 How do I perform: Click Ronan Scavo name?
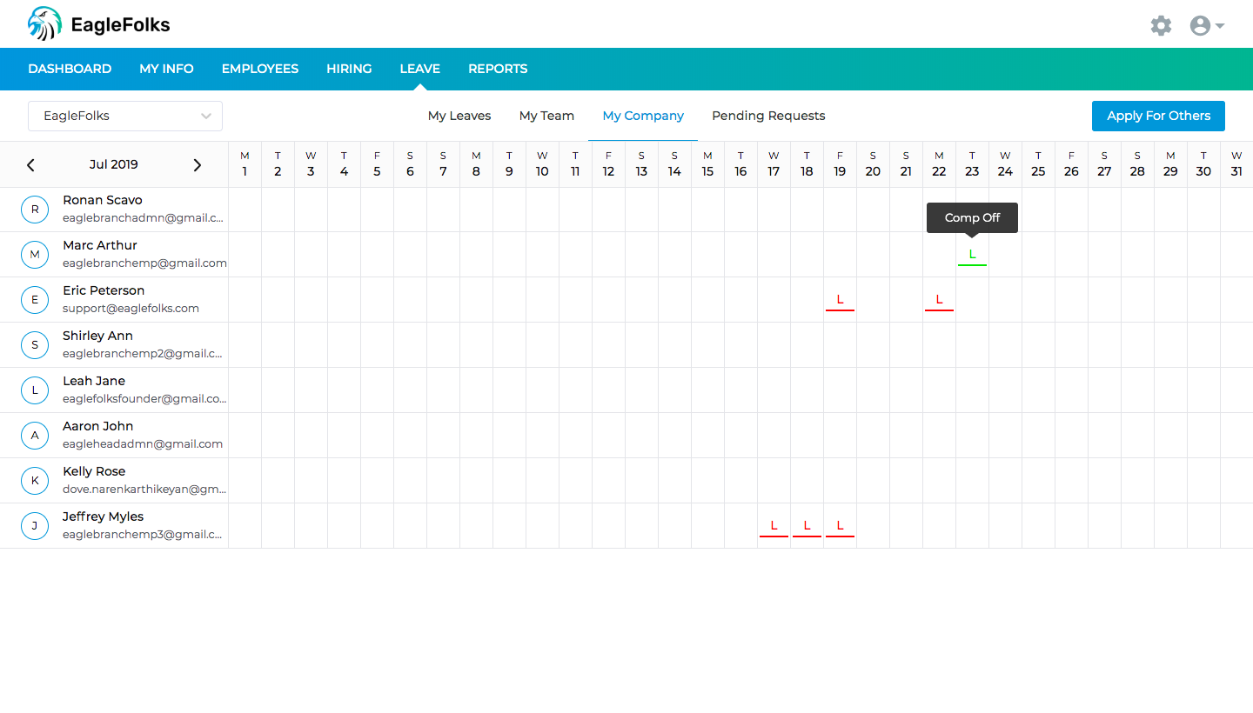pyautogui.click(x=103, y=200)
